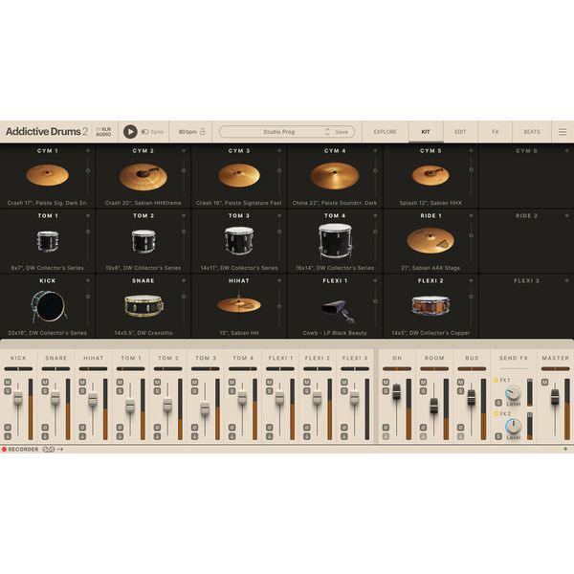Preview the KICK 20x16" drum
The height and width of the screenshot is (574, 574).
point(49,307)
